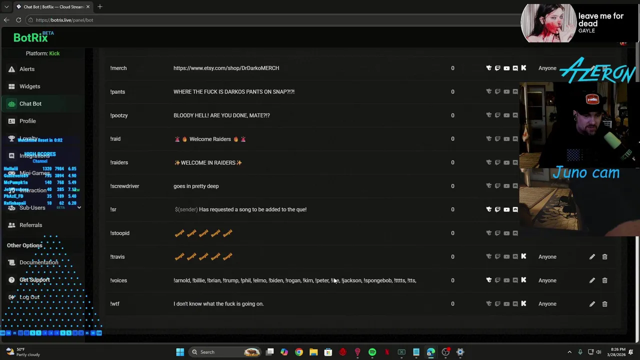The image size is (640, 360).
Task: Expand the Sub-Users sidebar chevron
Action: pyautogui.click(x=79, y=207)
